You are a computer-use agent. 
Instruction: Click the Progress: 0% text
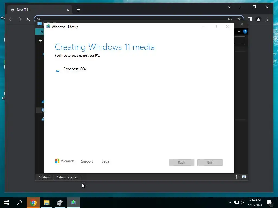pos(74,69)
